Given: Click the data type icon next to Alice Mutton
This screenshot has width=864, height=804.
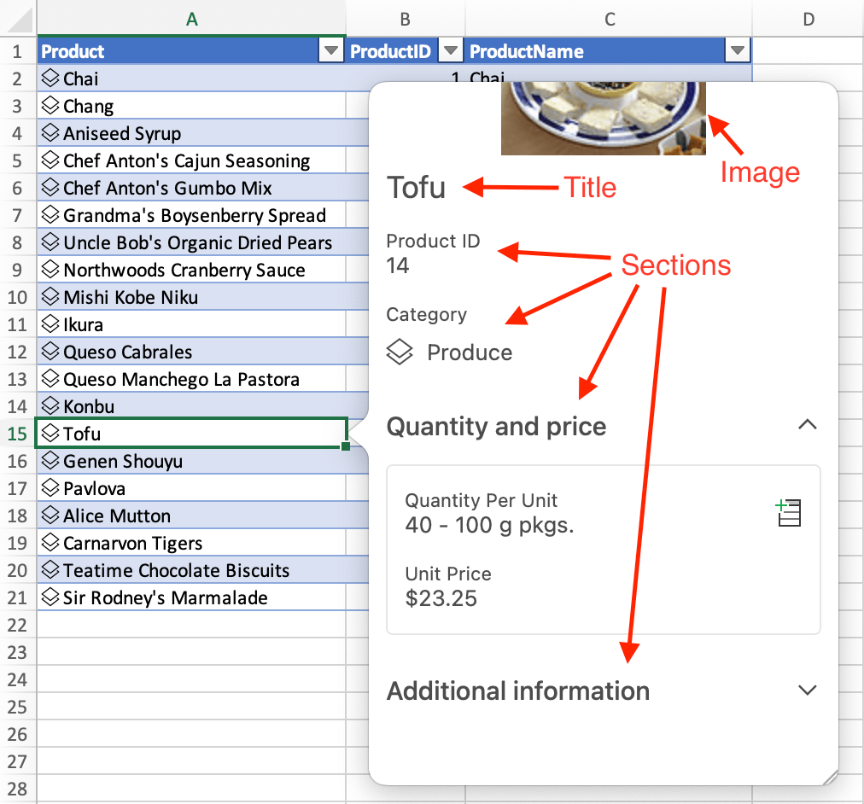Looking at the screenshot, I should (50, 515).
